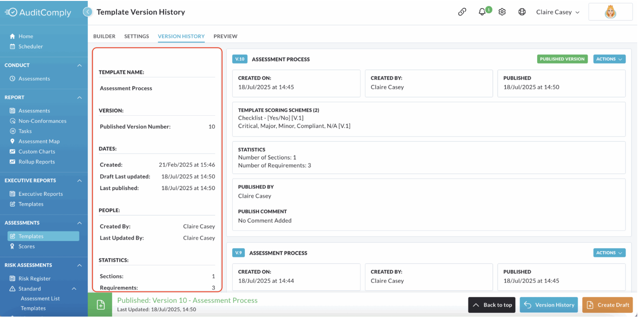This screenshot has height=317, width=640.
Task: Open language globe icon
Action: [x=522, y=12]
